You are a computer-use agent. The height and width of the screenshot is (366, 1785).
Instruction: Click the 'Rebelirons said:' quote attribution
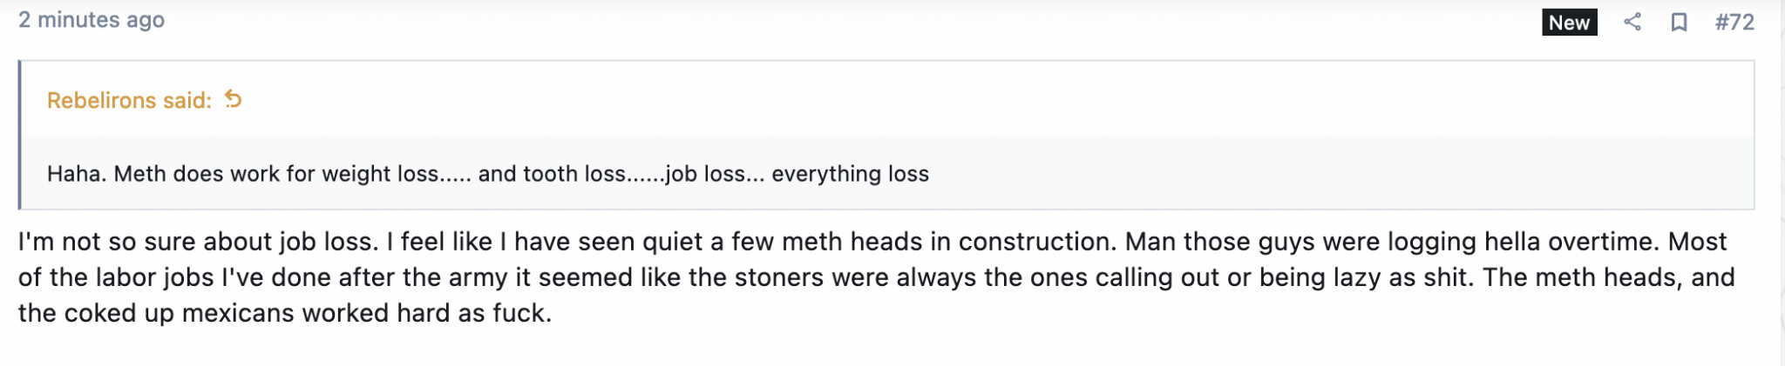(129, 101)
